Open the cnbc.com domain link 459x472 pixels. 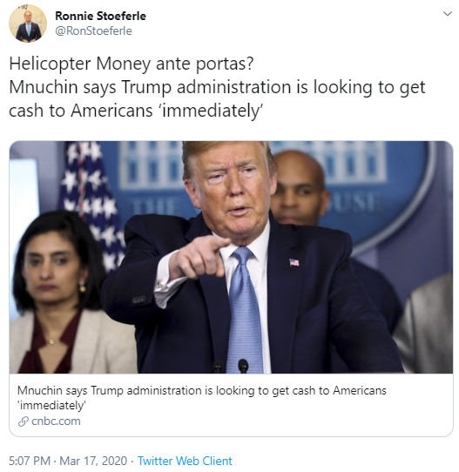click(x=56, y=421)
